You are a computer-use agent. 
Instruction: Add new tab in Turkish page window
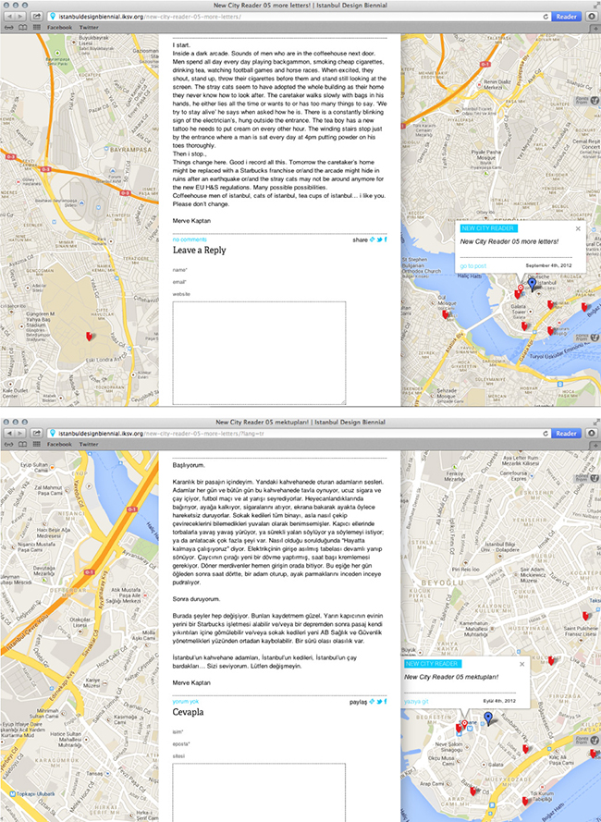[x=596, y=445]
